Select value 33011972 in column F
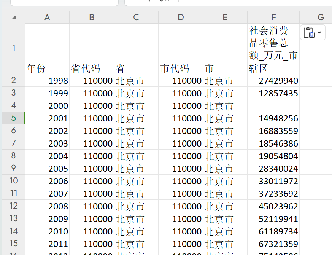332x255 pixels. (x=273, y=181)
